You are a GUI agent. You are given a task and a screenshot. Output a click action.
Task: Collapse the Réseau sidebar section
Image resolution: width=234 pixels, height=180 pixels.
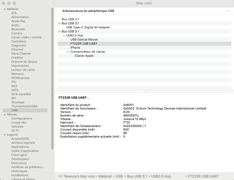tap(5, 115)
